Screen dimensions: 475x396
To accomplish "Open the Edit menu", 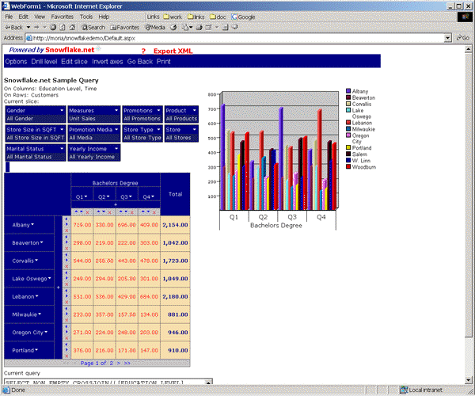I will tap(23, 17).
